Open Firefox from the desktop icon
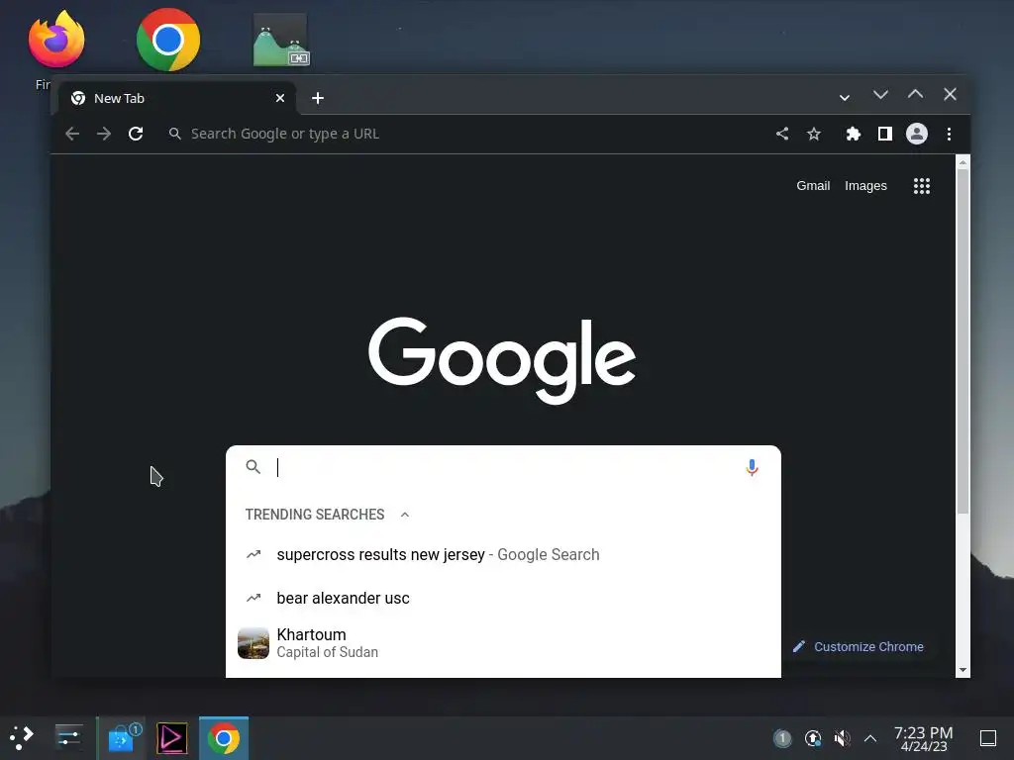1014x760 pixels. point(56,40)
